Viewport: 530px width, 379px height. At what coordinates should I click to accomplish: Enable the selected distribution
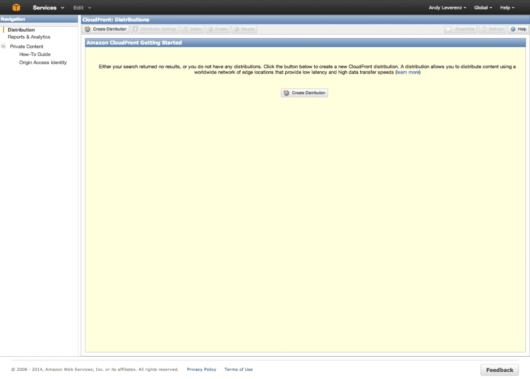[217, 29]
